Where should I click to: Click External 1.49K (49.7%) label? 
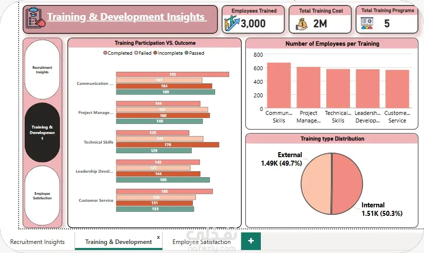click(x=281, y=159)
